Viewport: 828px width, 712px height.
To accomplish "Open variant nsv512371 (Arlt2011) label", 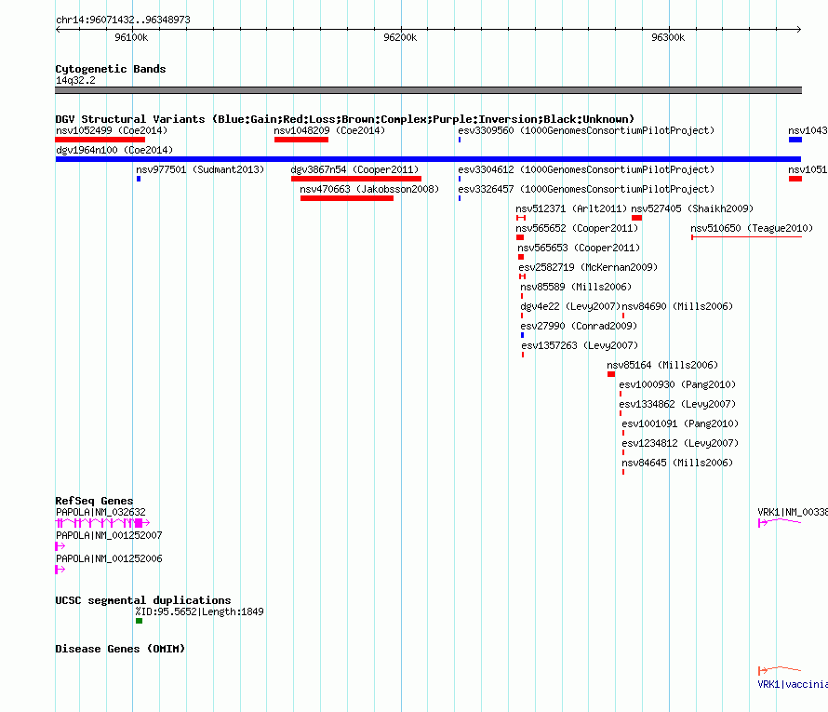I will click(571, 208).
